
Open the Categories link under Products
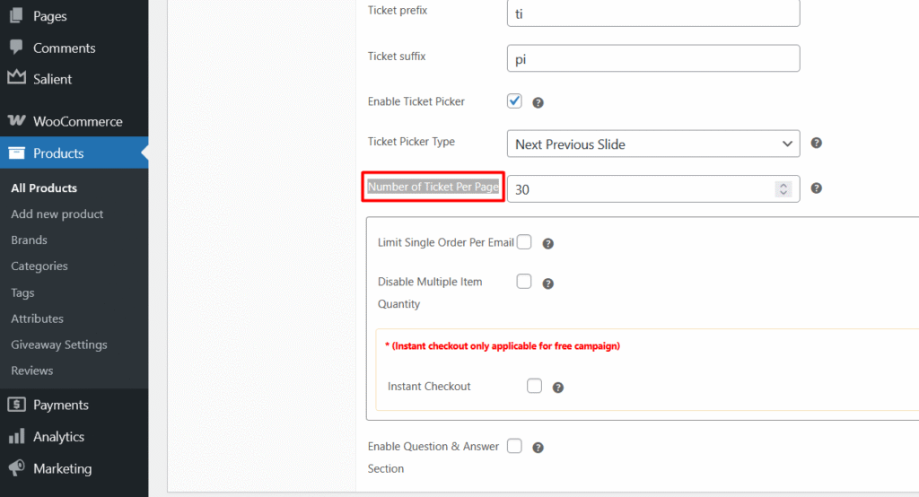point(39,266)
